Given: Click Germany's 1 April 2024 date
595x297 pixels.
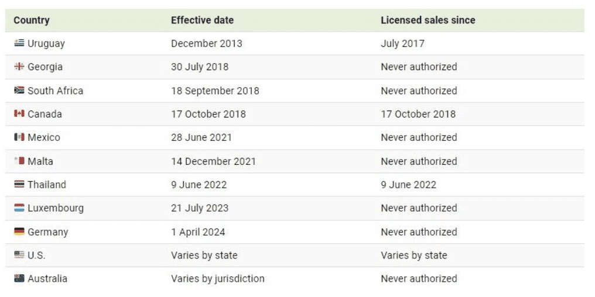Looking at the screenshot, I should (x=198, y=232).
